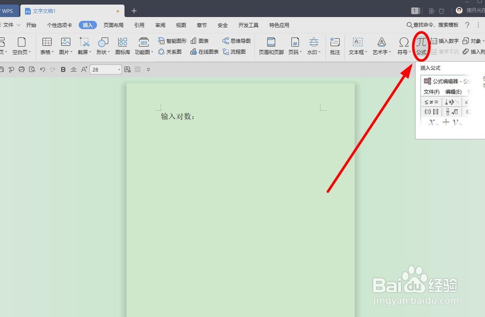The height and width of the screenshot is (317, 485).
Task: Open the help question mark icon
Action: pyautogui.click(x=467, y=25)
